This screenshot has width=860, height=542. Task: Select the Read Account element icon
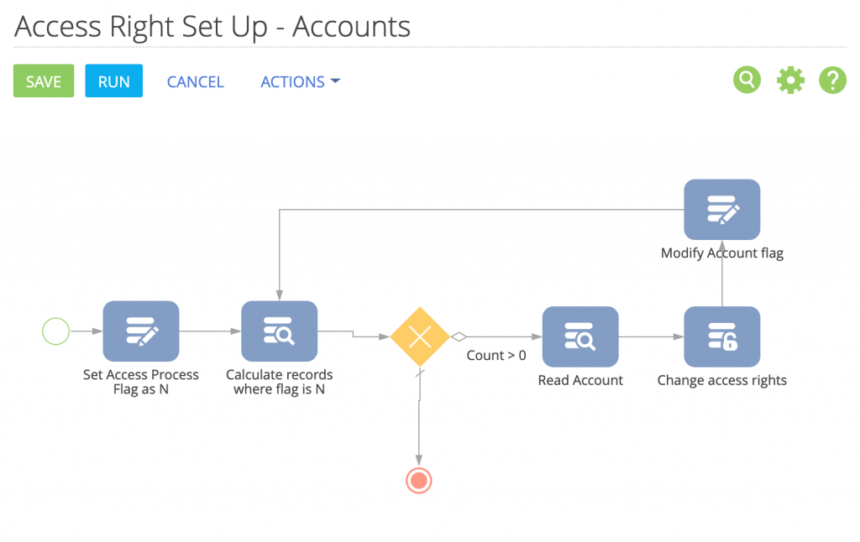pos(580,337)
